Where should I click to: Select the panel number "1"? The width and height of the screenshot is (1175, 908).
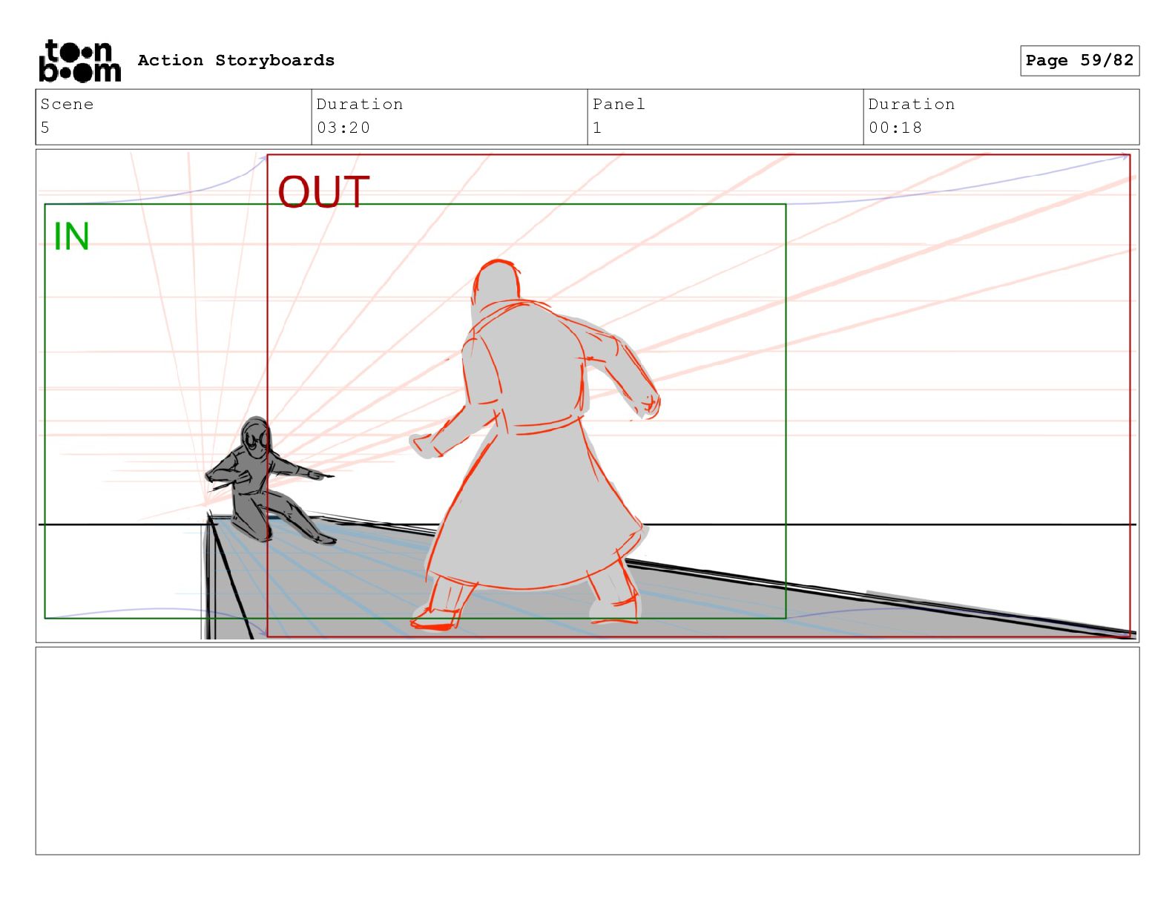click(597, 128)
